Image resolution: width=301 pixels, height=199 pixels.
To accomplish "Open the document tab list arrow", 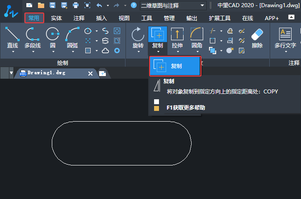I will pos(11,73).
